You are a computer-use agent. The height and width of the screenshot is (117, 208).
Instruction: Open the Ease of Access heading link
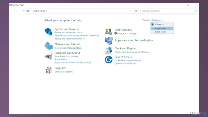123,57
